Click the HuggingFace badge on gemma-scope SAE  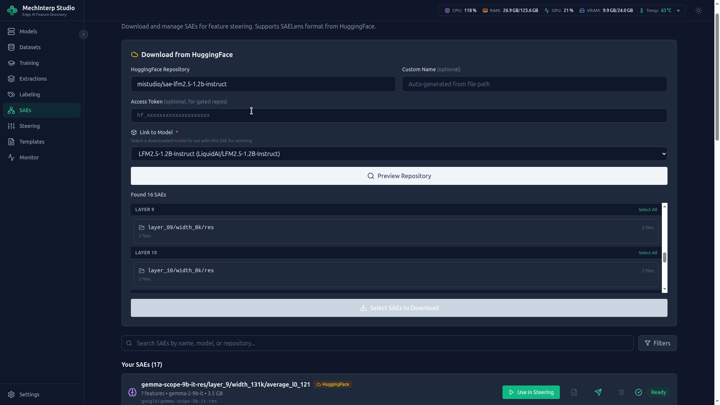[x=333, y=384]
